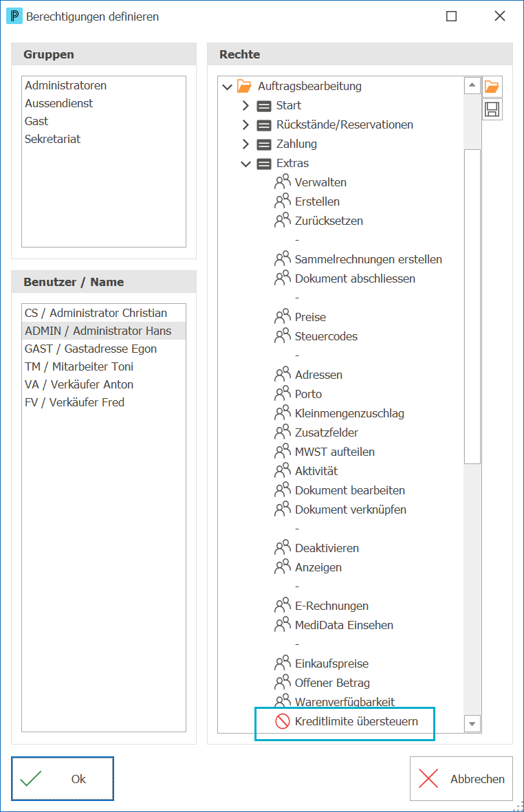Confirm with the Ok button
This screenshot has height=812, width=524.
pyautogui.click(x=62, y=779)
